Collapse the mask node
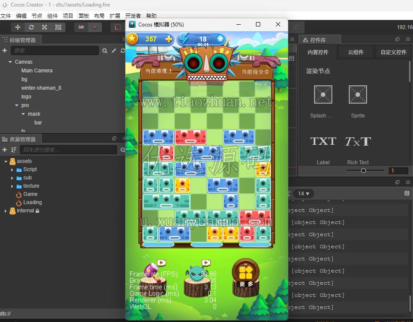This screenshot has height=322, width=413. coord(23,114)
